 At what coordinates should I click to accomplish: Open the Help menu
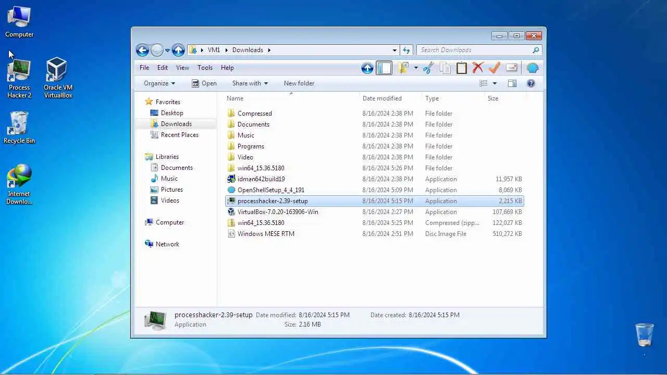(x=227, y=68)
